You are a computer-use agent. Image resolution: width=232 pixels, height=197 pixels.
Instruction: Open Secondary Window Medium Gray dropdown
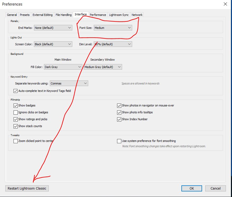103,67
